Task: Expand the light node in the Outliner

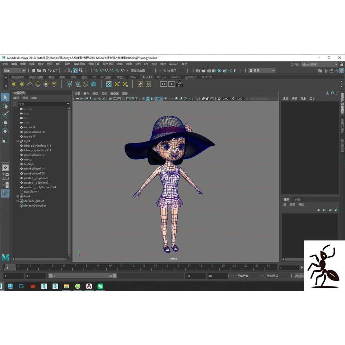Action: click(x=18, y=141)
